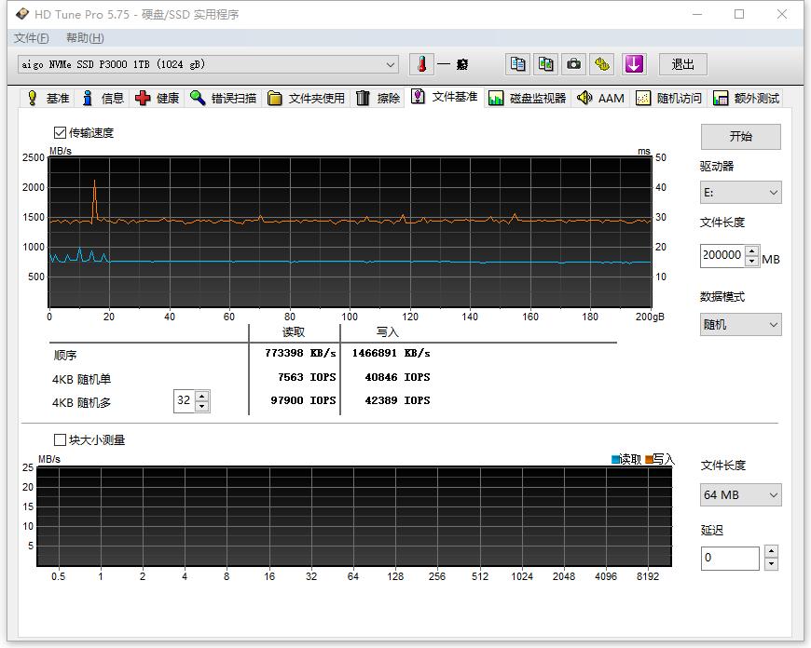
Task: Click the yellow save results icon
Action: [600, 63]
